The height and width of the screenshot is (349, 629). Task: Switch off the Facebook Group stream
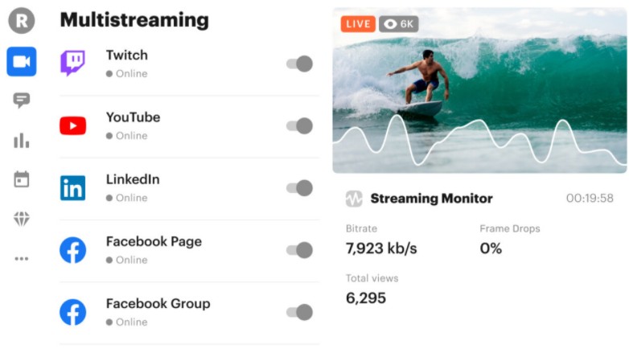pos(299,312)
